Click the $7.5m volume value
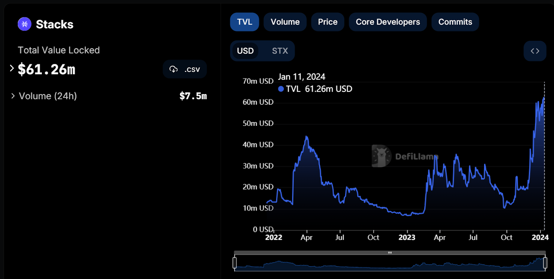 (x=193, y=96)
